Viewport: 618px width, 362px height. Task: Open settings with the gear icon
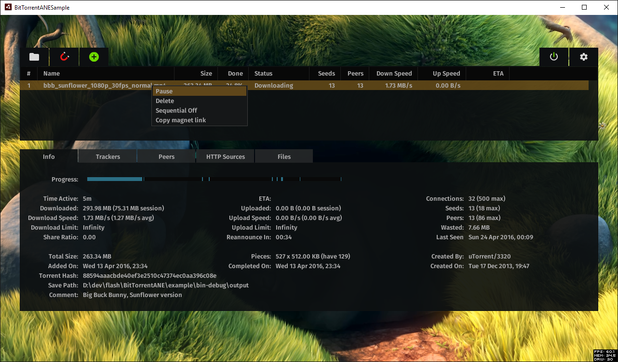click(x=584, y=57)
